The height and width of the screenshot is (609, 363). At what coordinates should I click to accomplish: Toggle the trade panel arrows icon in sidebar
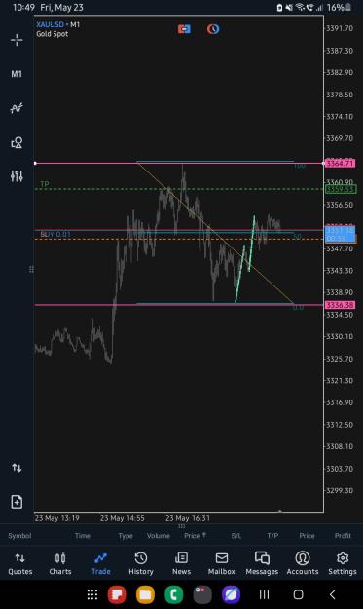pyautogui.click(x=17, y=468)
